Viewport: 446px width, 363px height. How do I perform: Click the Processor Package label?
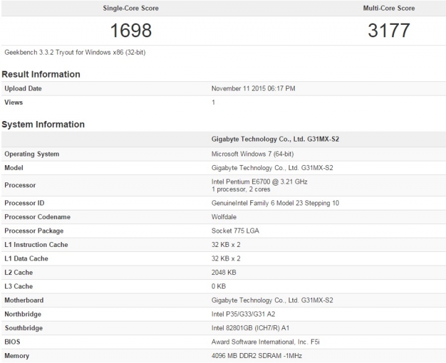[34, 231]
